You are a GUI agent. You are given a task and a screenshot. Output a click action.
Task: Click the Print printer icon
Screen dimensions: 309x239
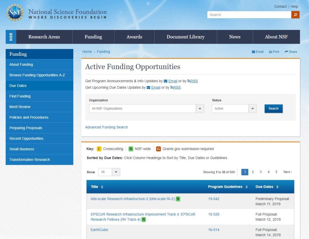(270, 52)
